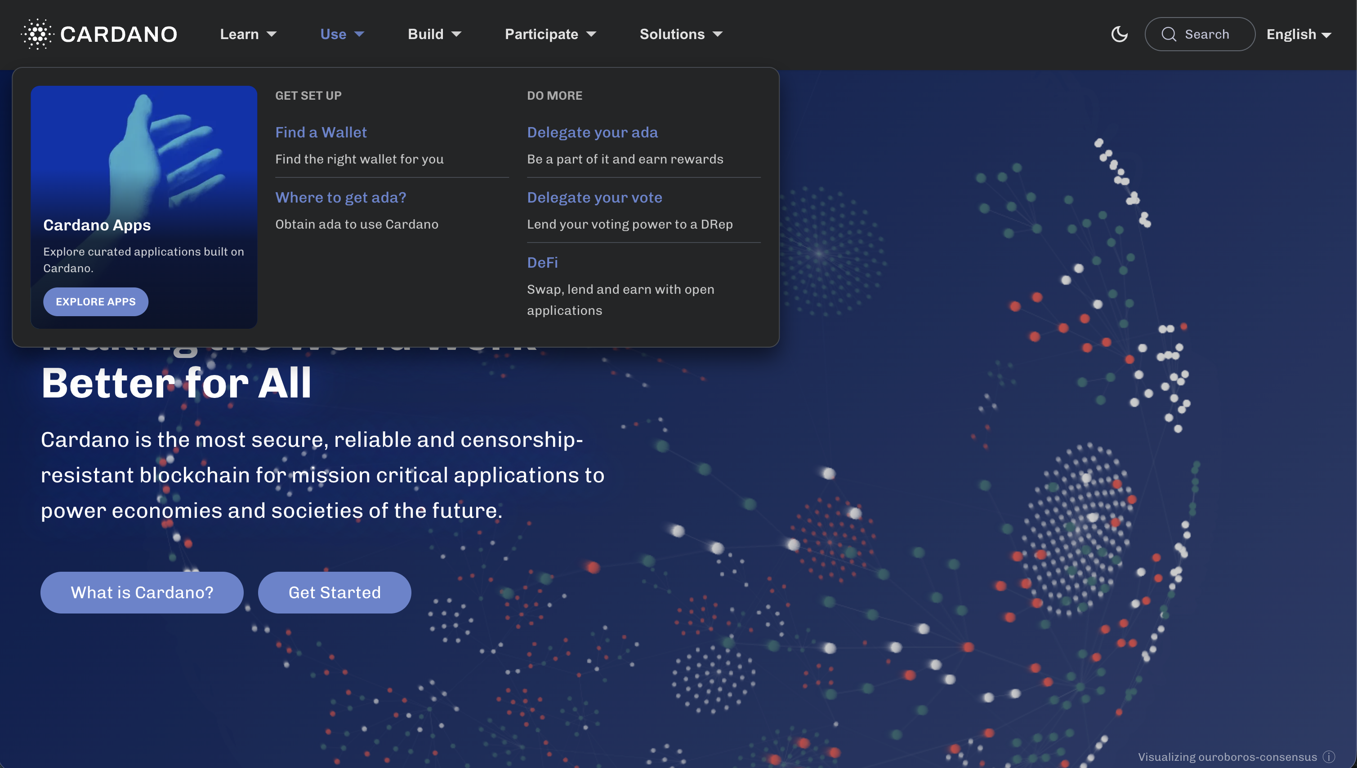The height and width of the screenshot is (768, 1357).
Task: Open info icon beside Visualizing ouroboros-consensus
Action: point(1329,757)
